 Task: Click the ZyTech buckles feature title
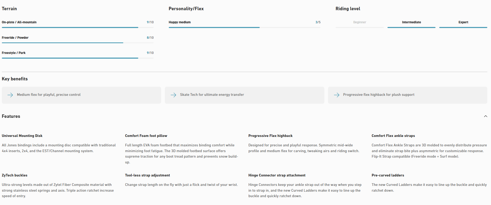[15, 175]
